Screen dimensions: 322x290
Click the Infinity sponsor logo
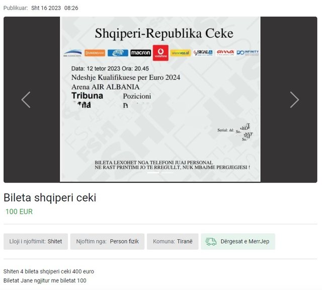pos(248,53)
